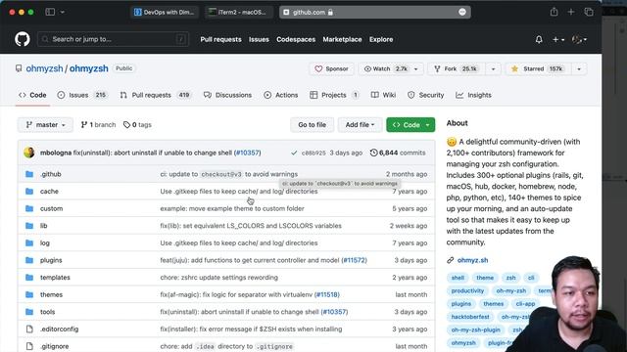Open the log folder

tap(45, 242)
